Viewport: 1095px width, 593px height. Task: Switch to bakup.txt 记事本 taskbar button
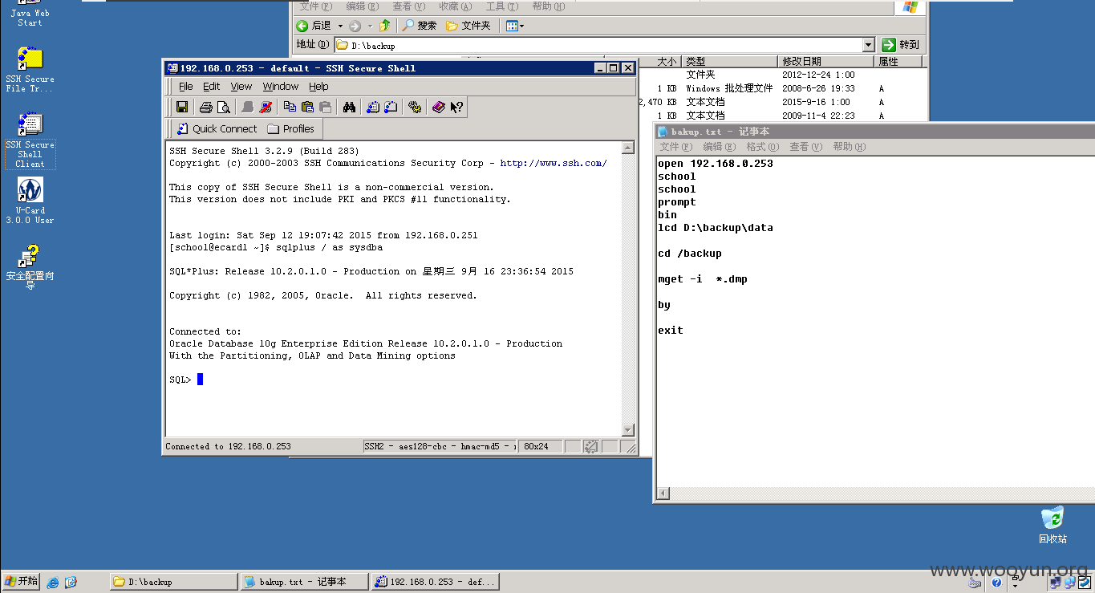[304, 582]
